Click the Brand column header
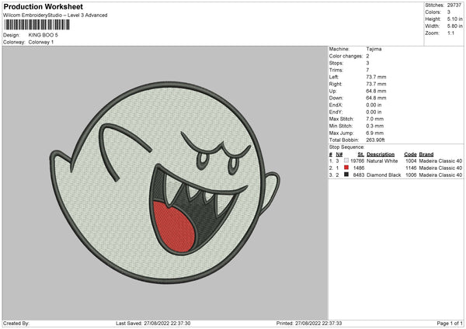 click(431, 154)
